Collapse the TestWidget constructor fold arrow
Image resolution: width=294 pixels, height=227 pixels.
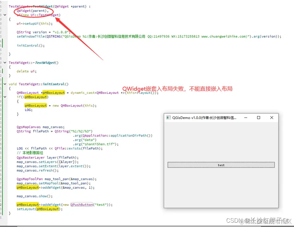(x=5, y=15)
